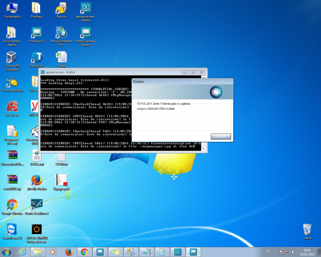321x257 pixels.
Task: Select the rede0502.zip archive icon
Action: click(12, 182)
